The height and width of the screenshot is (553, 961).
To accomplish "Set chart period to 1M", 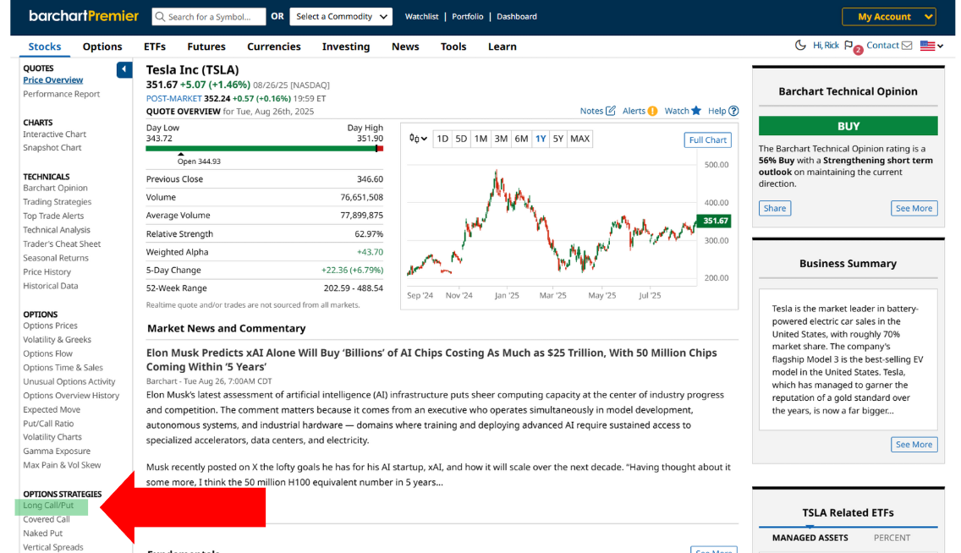I will coord(480,139).
